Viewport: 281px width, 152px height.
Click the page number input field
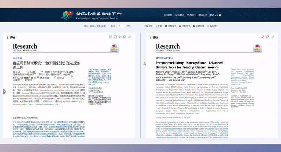coord(121,26)
